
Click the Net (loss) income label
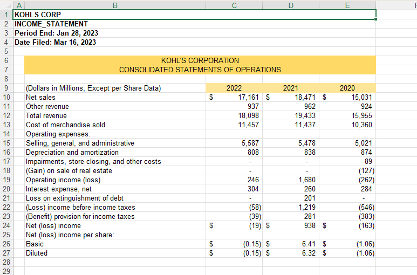[x=53, y=225]
